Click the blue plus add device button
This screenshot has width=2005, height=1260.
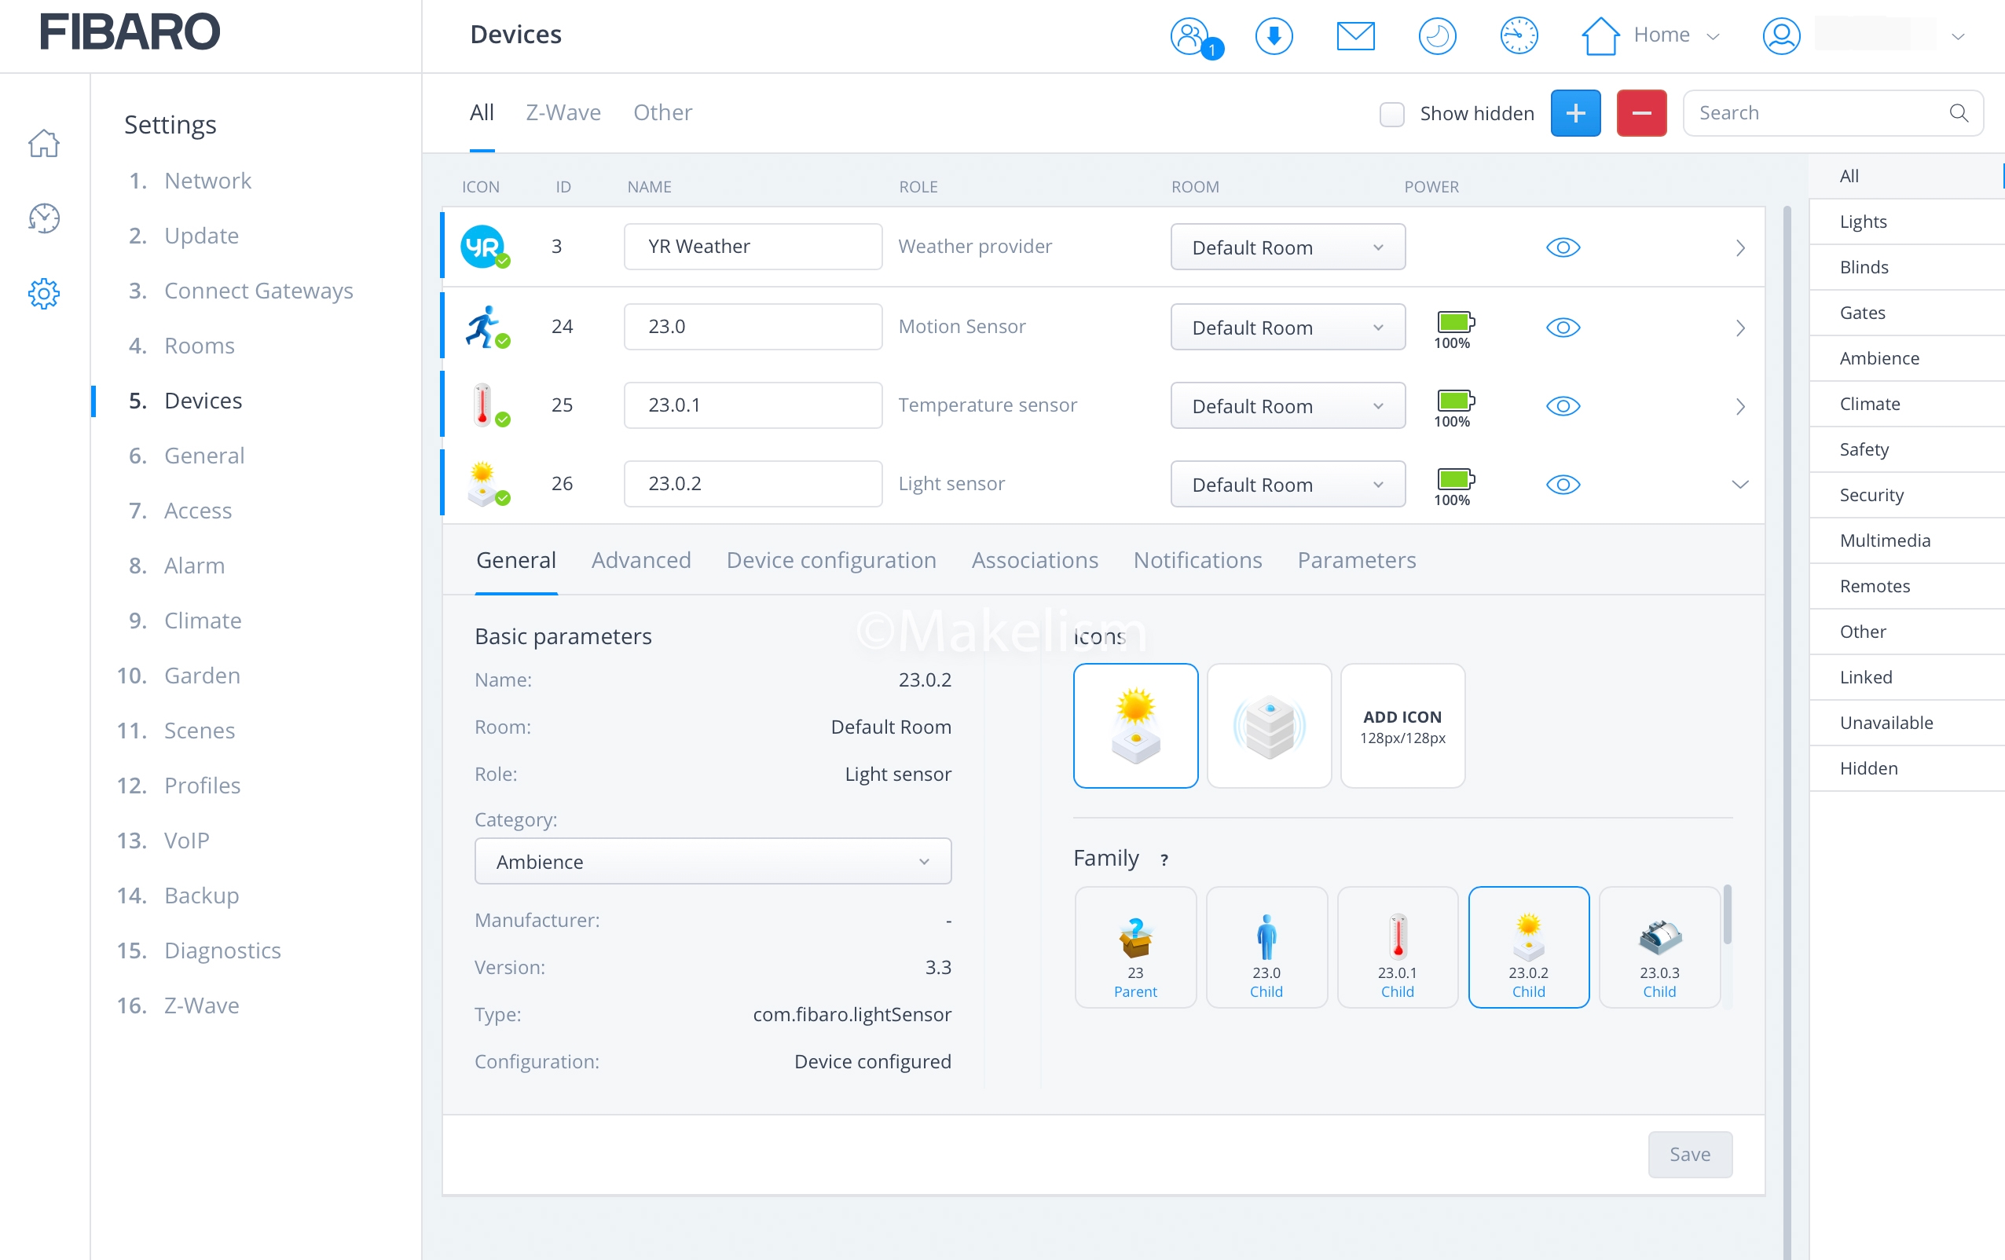(1574, 113)
